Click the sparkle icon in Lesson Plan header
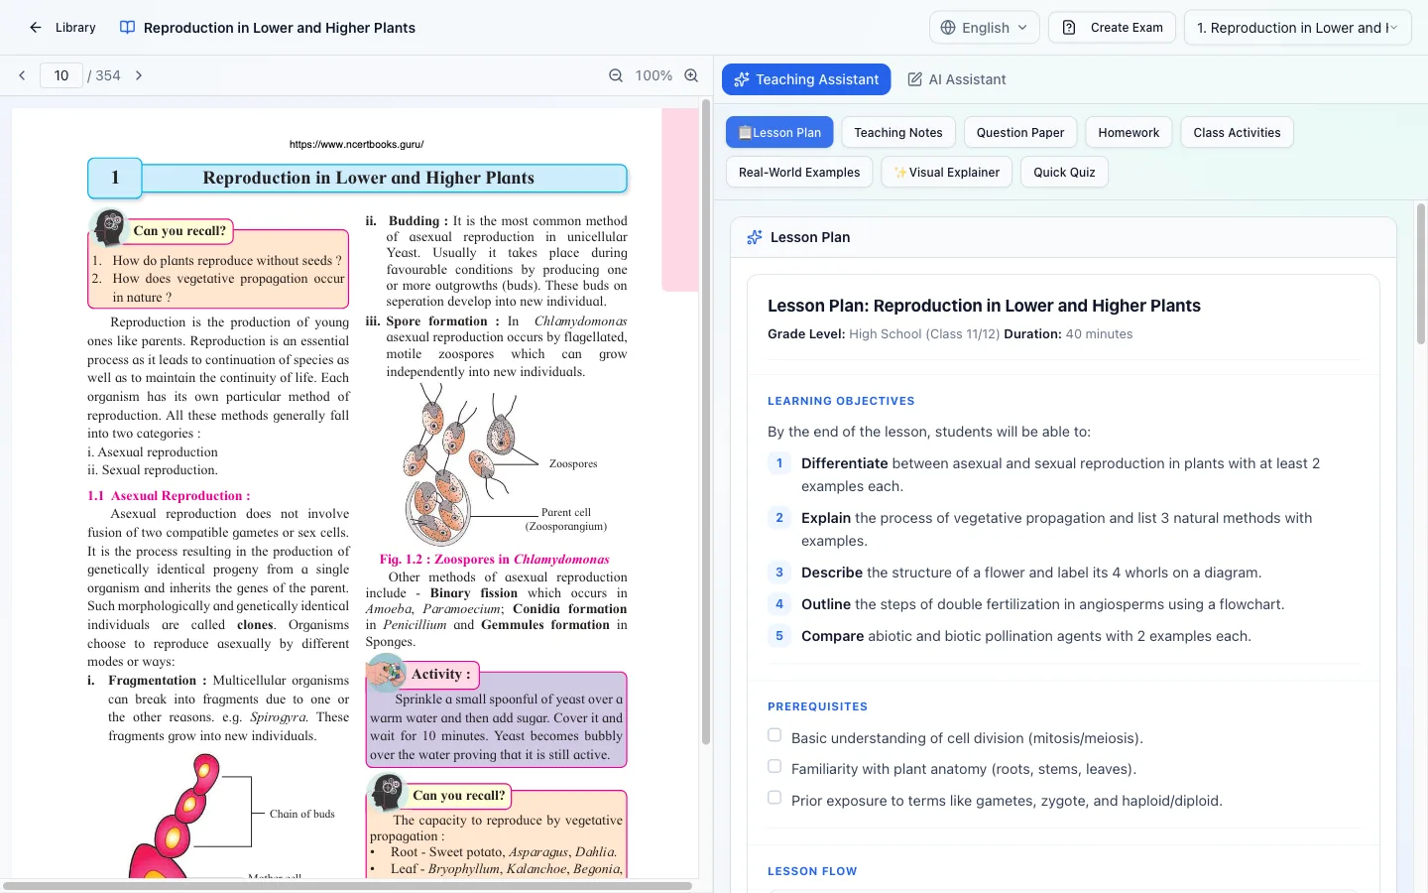 tap(755, 237)
